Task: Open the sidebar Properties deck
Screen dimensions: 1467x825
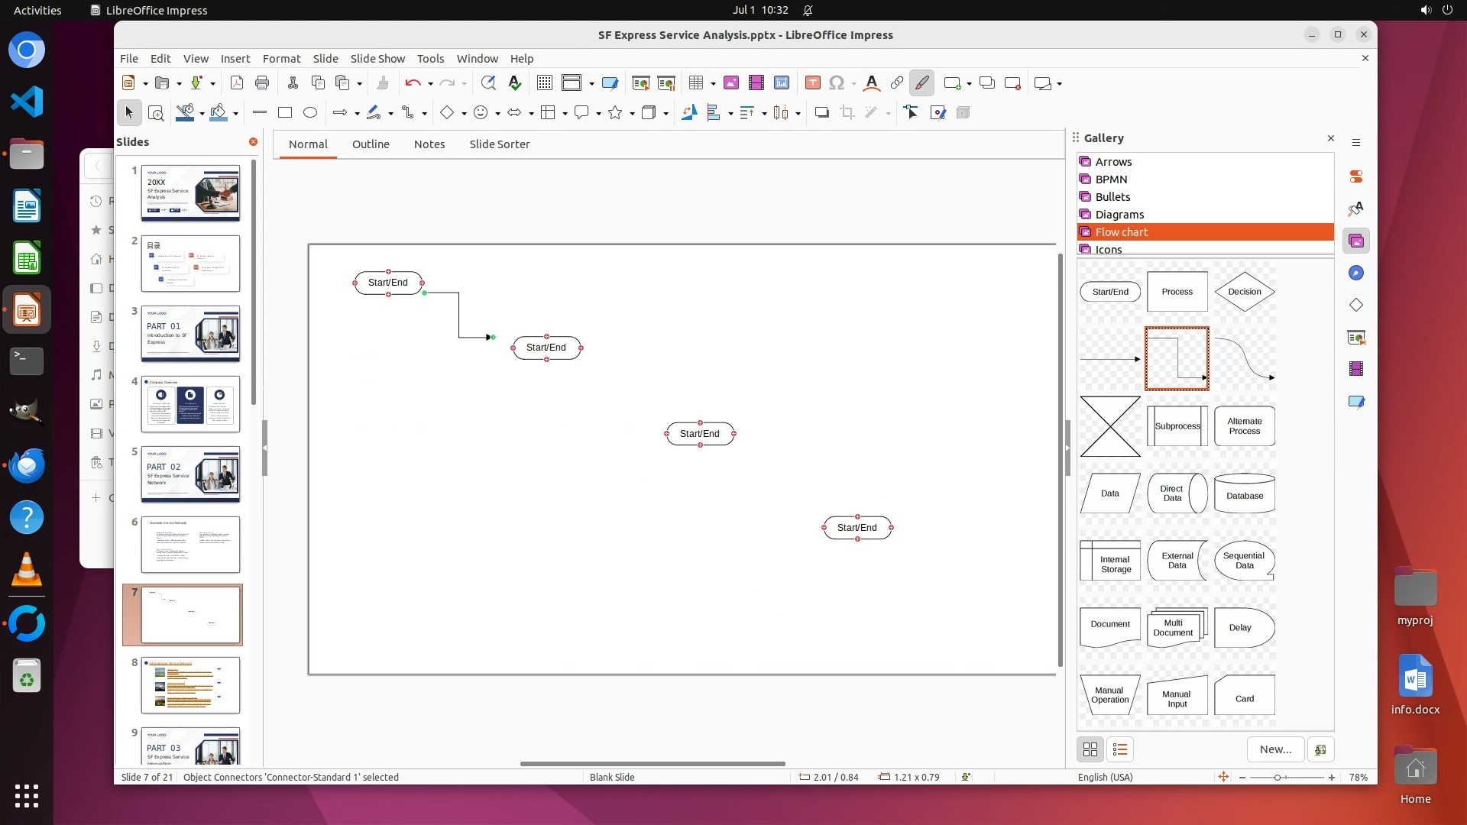Action: coord(1356,177)
